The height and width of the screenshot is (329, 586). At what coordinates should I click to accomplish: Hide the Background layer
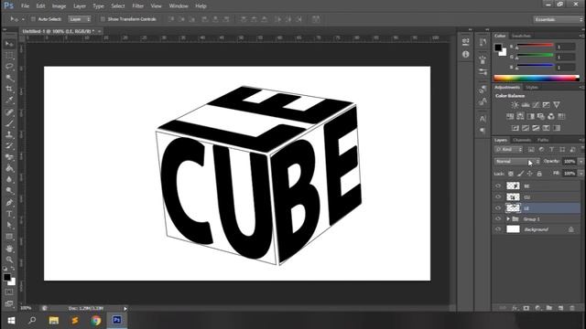[x=498, y=229]
